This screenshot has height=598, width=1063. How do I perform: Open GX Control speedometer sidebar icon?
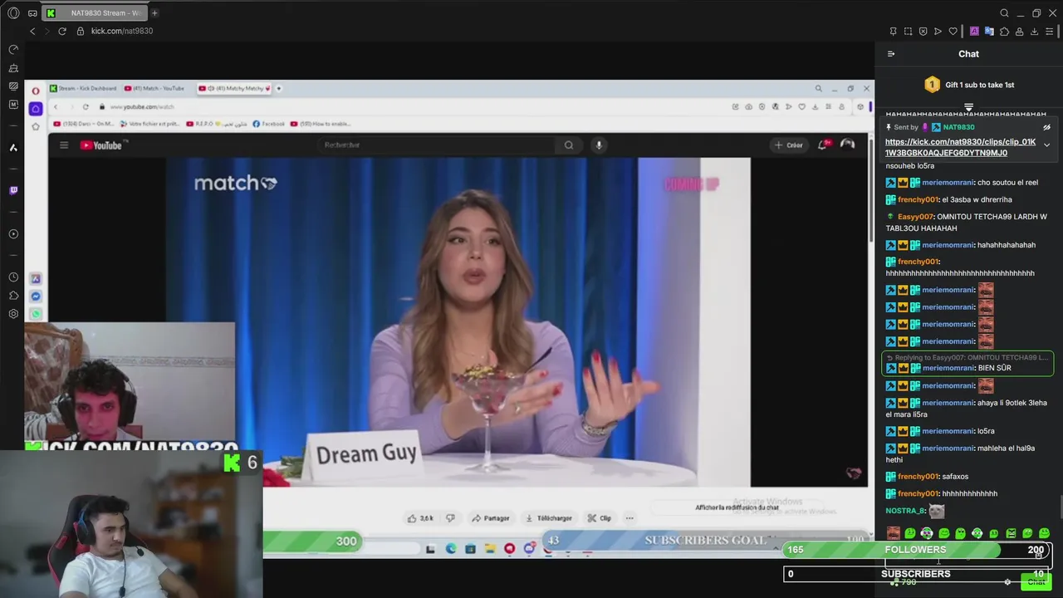[13, 50]
